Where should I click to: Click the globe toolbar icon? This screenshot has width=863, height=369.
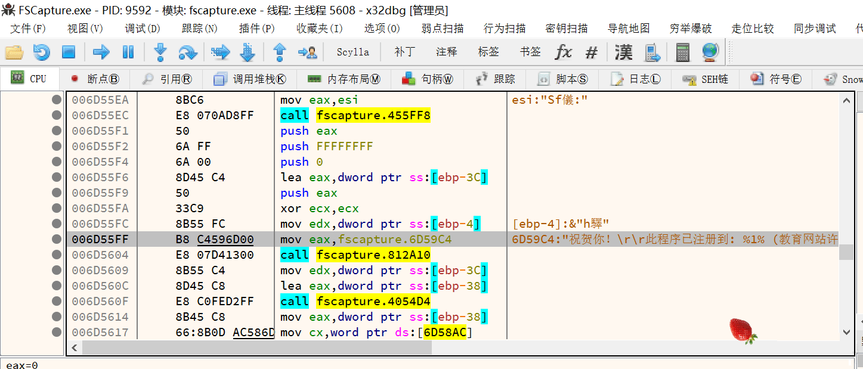[710, 52]
